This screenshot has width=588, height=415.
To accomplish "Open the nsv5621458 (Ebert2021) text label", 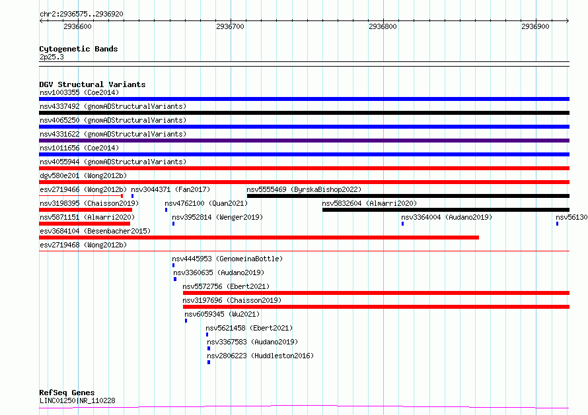I will 249,328.
